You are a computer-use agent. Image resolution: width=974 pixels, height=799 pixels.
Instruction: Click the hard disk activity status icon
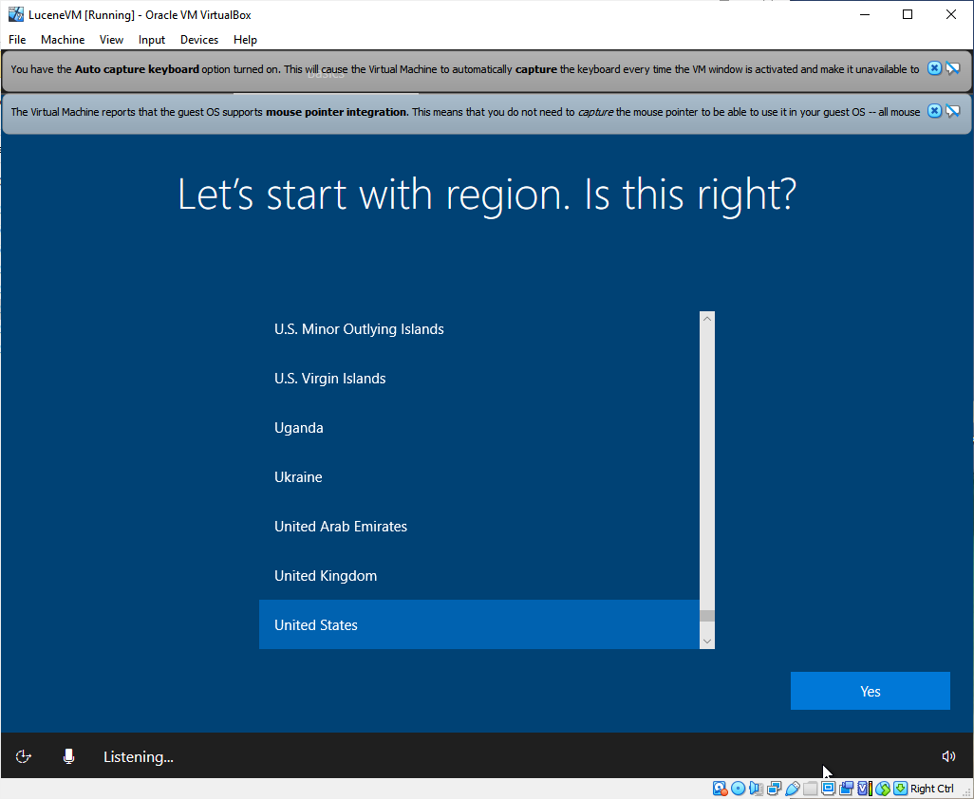pos(720,789)
